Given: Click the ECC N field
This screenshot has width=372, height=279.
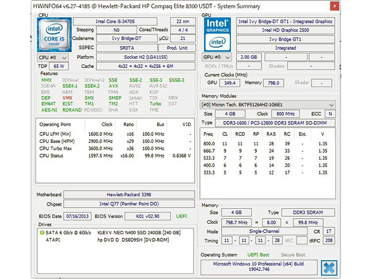Looking at the screenshot, I should click(x=330, y=114).
